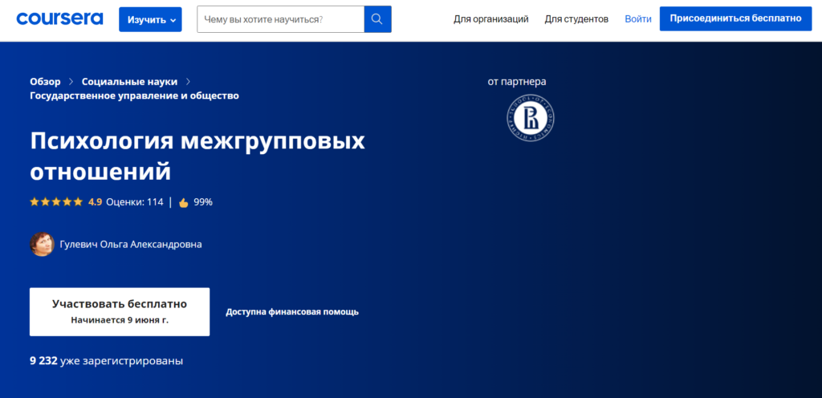Click the gold star rating icons

pos(56,202)
